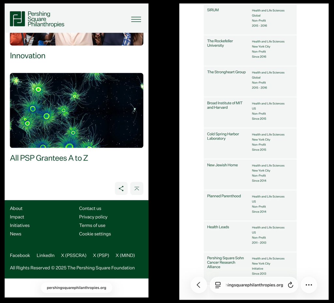334x303 pixels.
Task: Tap the address bar on the right screen
Action: pyautogui.click(x=254, y=285)
